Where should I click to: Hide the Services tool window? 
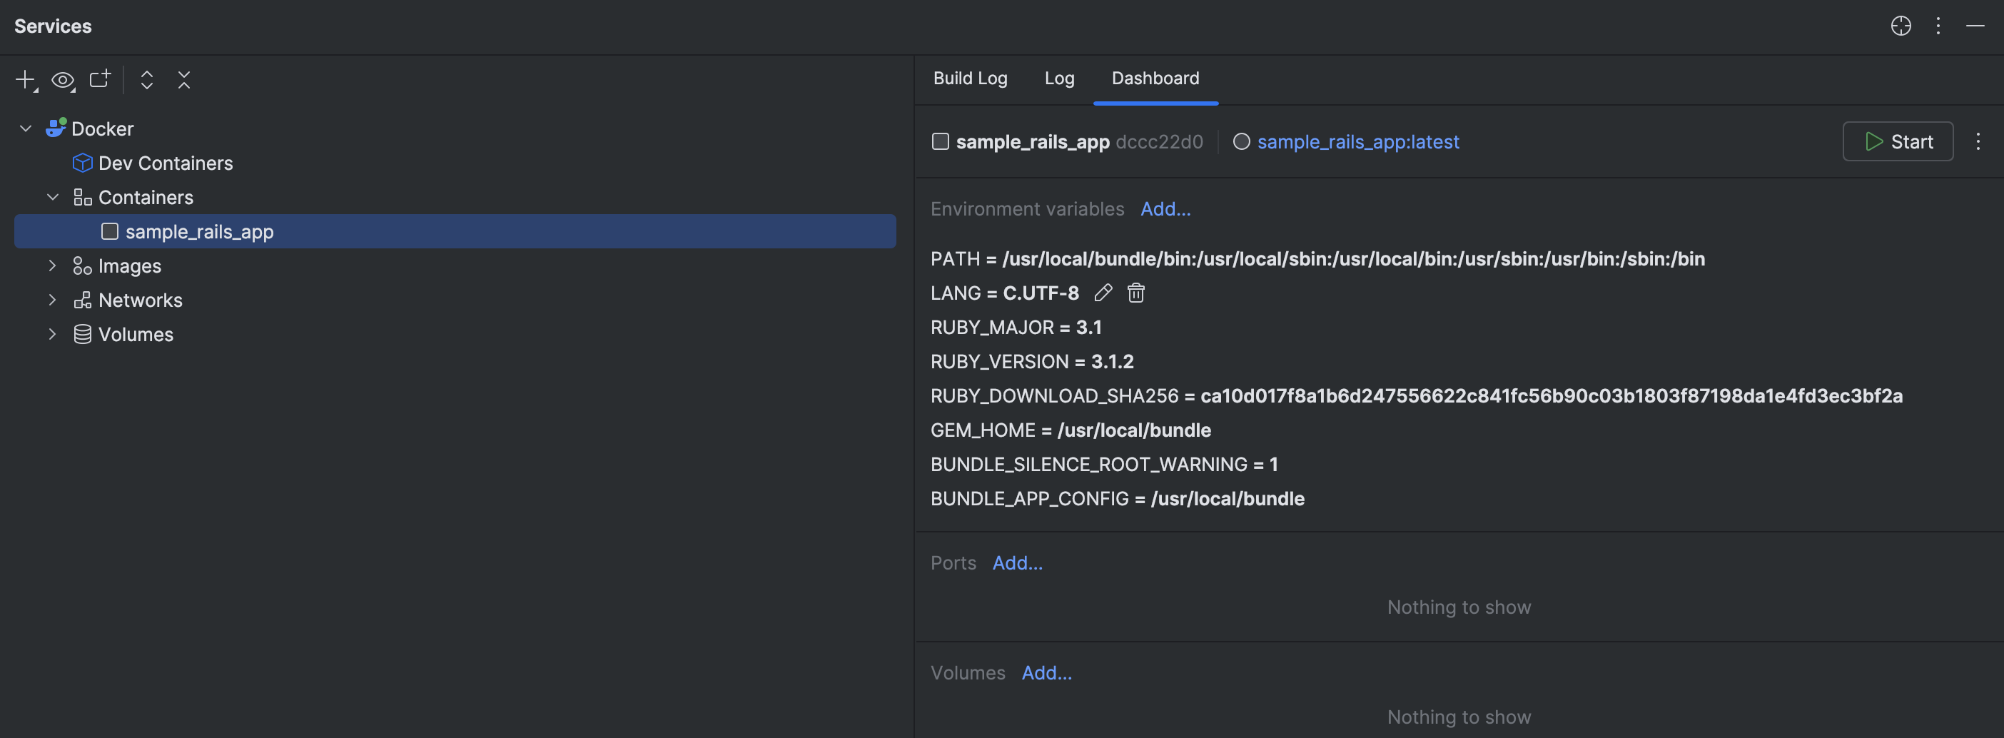[x=1975, y=26]
